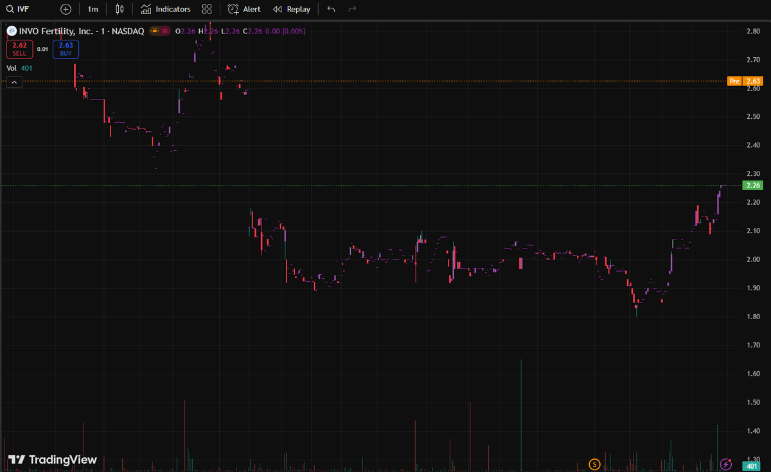Open the Indicators dialog
The height and width of the screenshot is (472, 771).
coord(166,9)
